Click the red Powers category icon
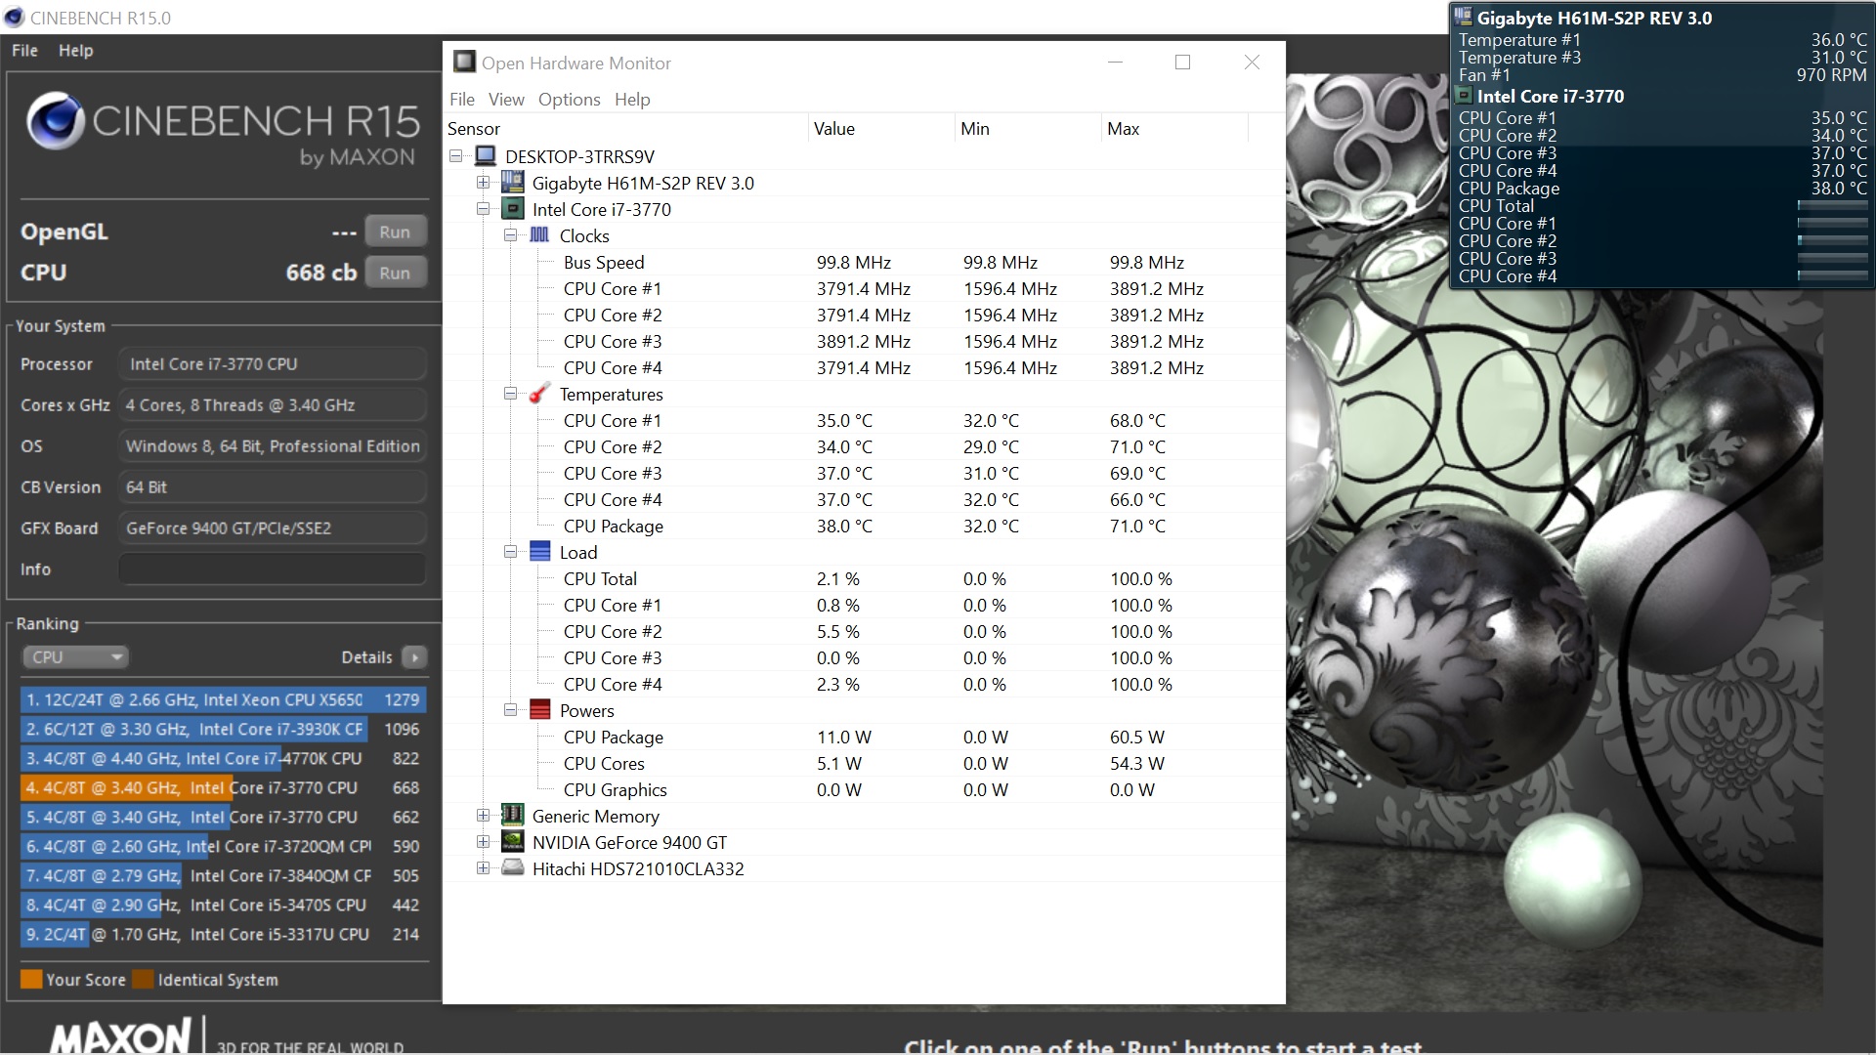Viewport: 1876px width, 1055px height. coord(539,710)
